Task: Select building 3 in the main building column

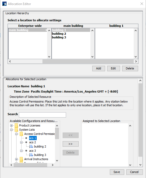Action: point(59,37)
